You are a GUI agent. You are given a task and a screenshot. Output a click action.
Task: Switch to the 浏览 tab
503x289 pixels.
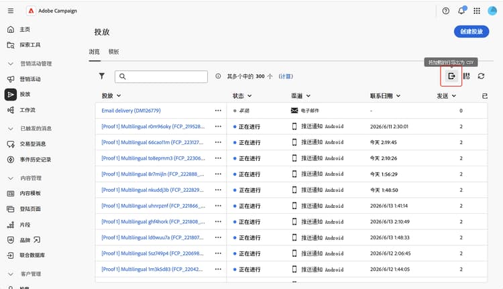95,52
